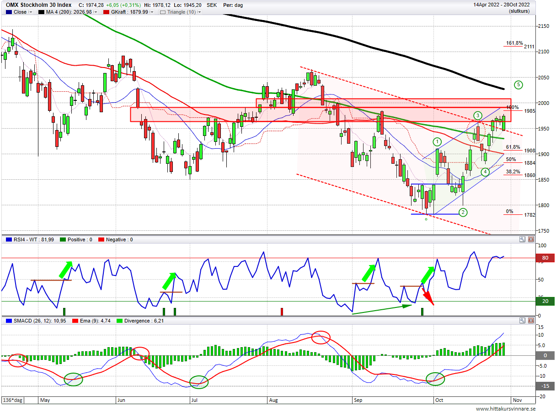Click the 'GKraft : 1879.99' legend label
Screen dimensions: 556x411
coord(130,12)
